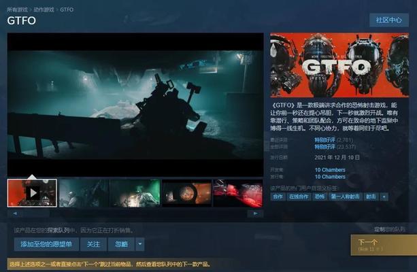Open the 动作游戏 breadcrumb link
Viewport: 417px width, 272px height.
point(44,10)
